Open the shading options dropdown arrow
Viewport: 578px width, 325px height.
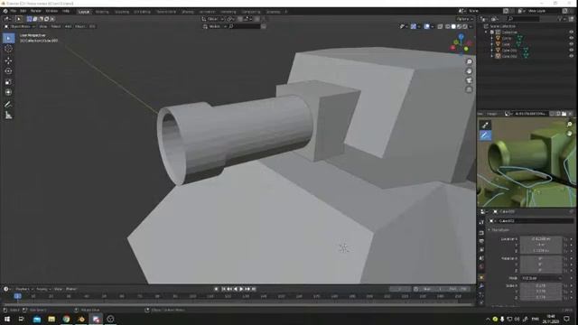(x=471, y=26)
